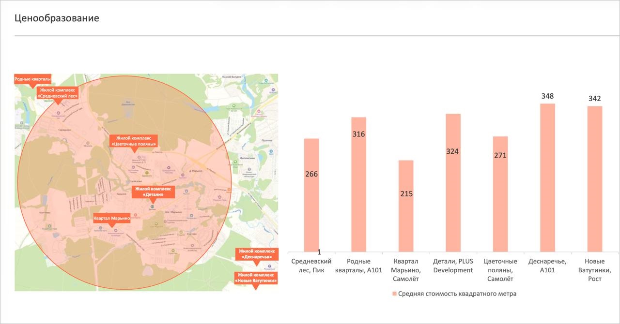Click the Ценообразование slide title
620x324 pixels.
(x=57, y=18)
